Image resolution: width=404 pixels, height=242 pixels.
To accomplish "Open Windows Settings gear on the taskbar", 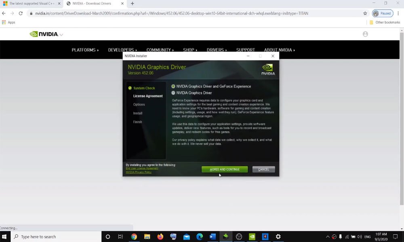I will 278,237.
